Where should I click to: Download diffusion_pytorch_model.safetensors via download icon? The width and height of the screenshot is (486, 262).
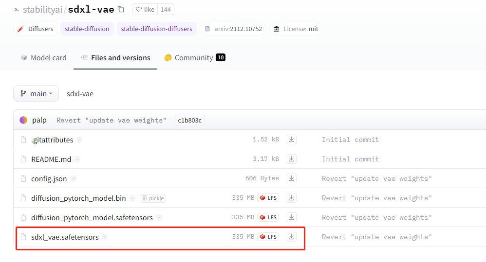291,217
